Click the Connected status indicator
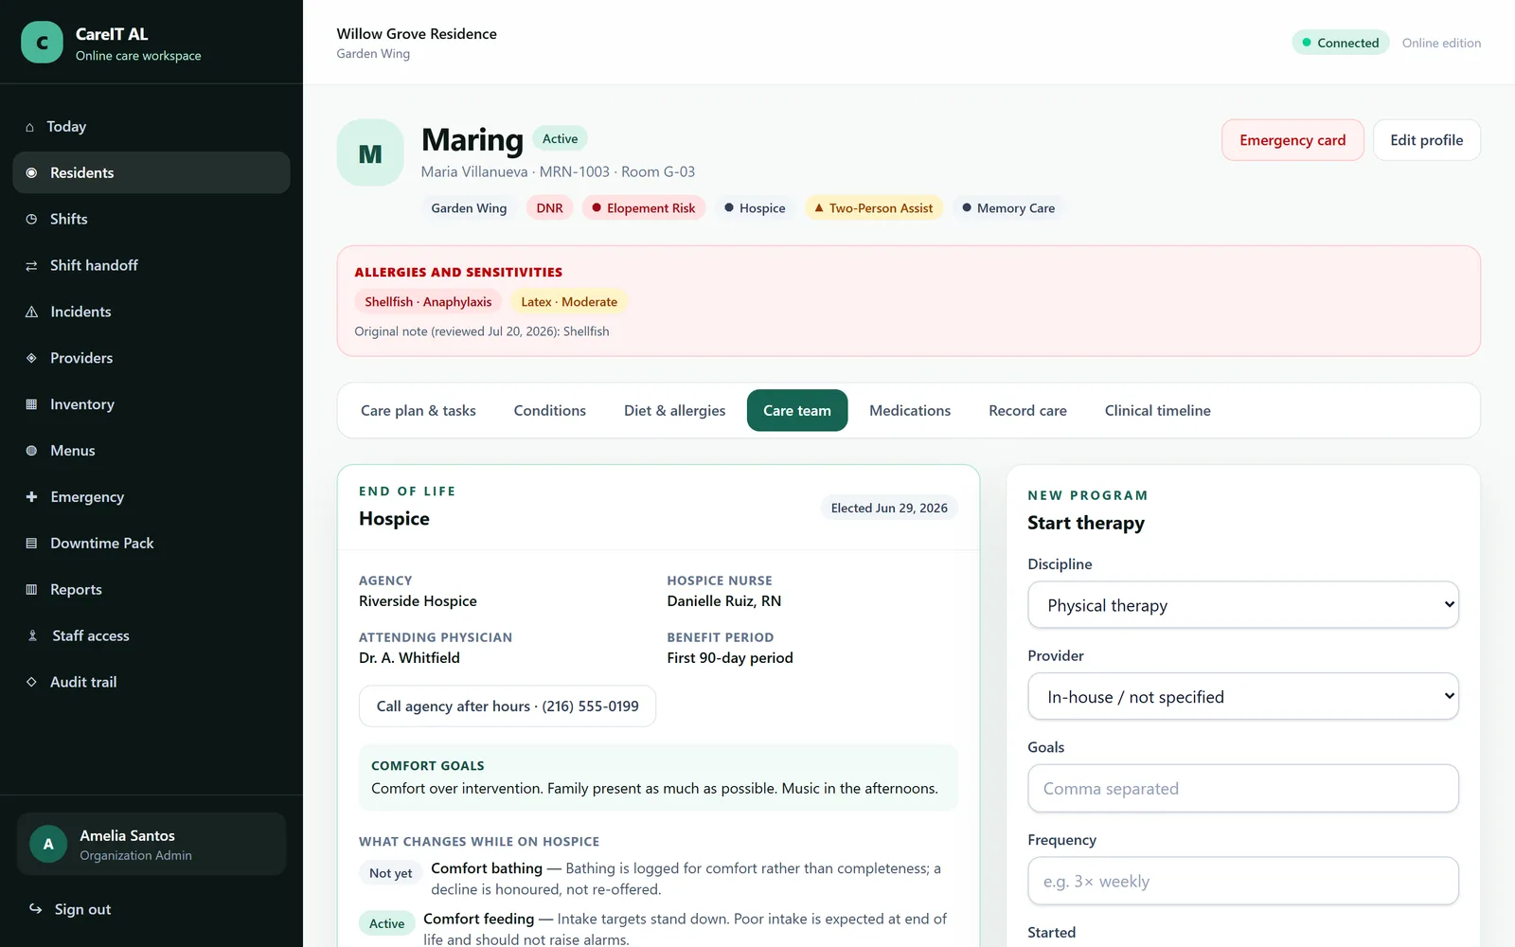Image resolution: width=1515 pixels, height=947 pixels. point(1340,43)
